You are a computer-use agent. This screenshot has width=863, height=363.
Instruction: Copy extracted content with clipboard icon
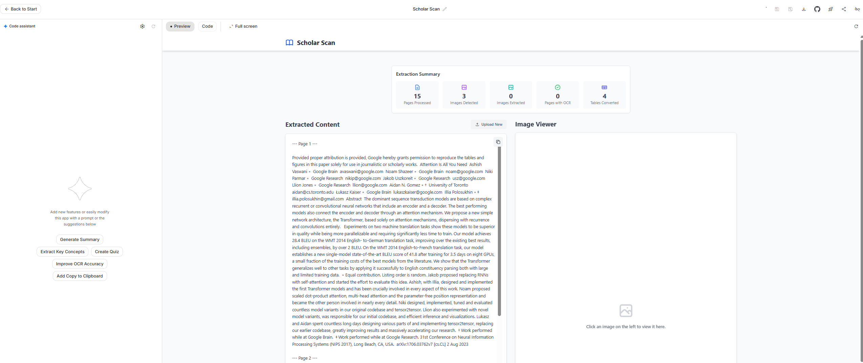pos(498,142)
